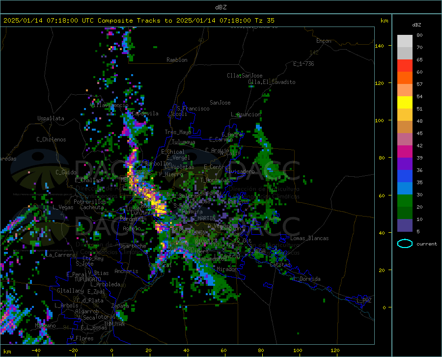Screen dimensions: 442x357
Task: Select the Ugarteche label
Action: coord(133,246)
